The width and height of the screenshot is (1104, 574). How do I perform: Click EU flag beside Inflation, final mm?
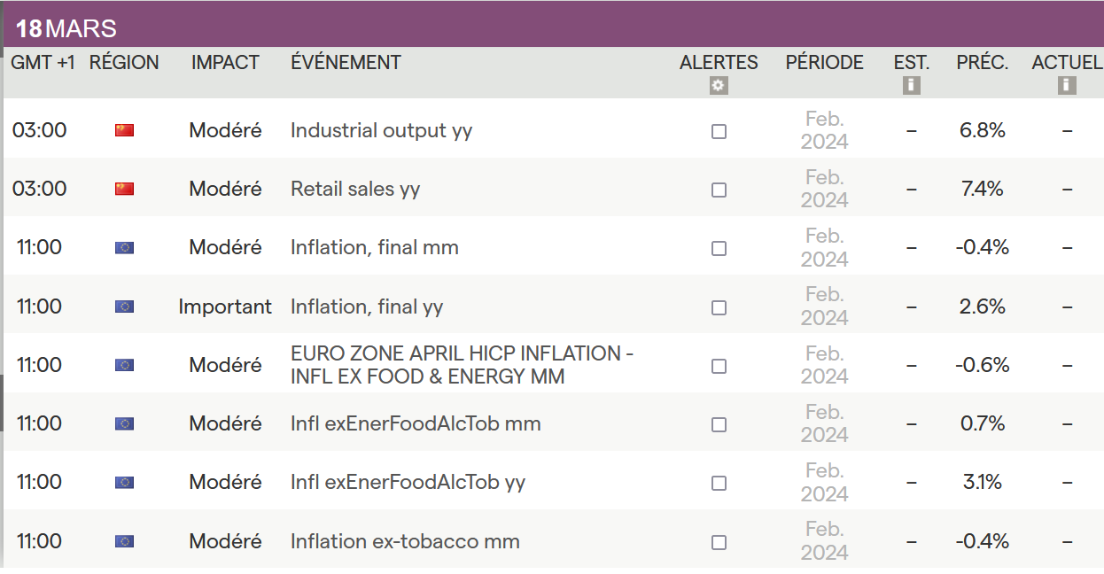(x=124, y=248)
